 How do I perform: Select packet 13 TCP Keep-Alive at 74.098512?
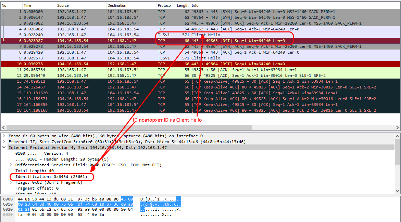pyautogui.click(x=201, y=81)
